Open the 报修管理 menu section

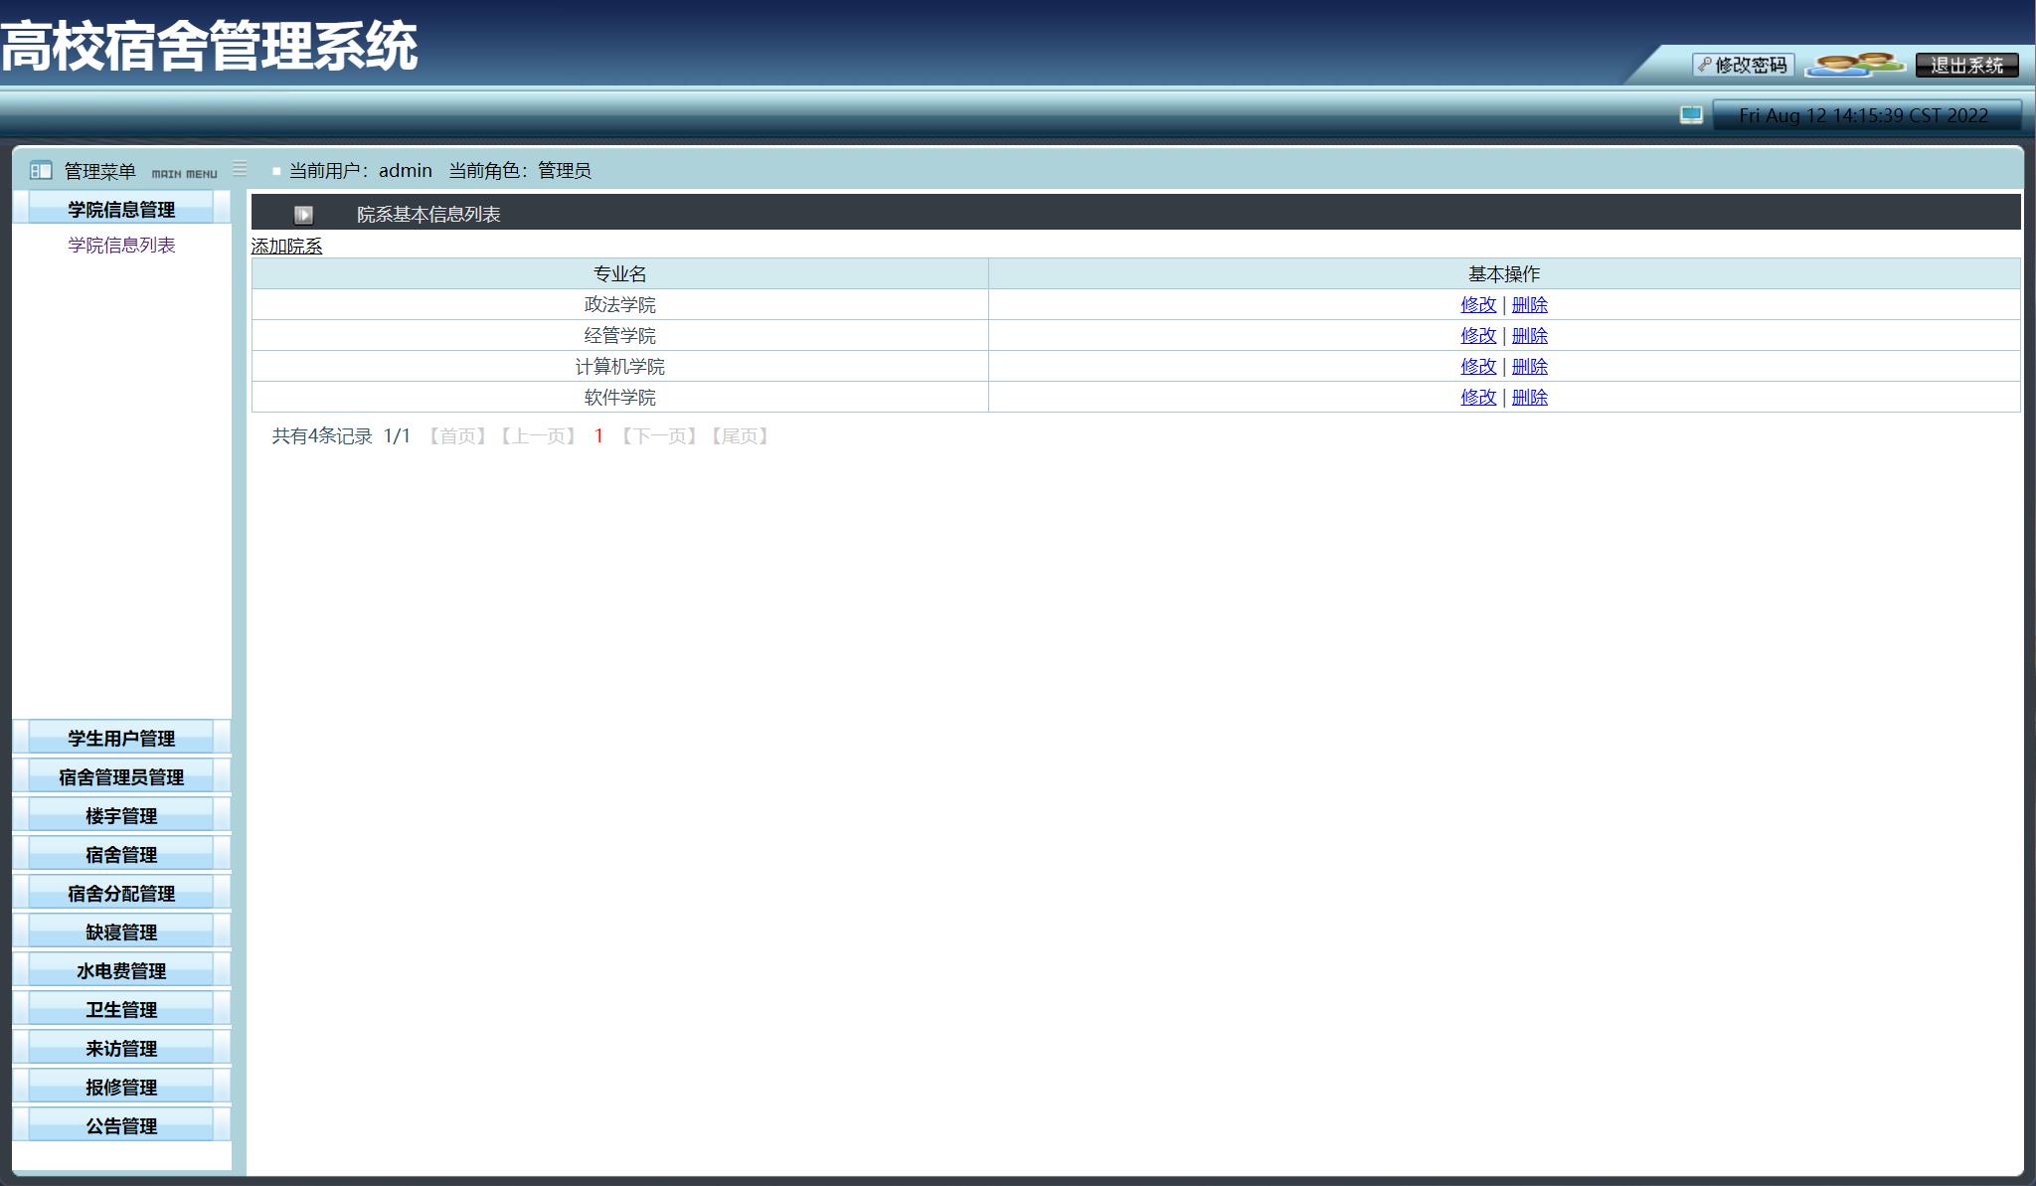[x=121, y=1088]
